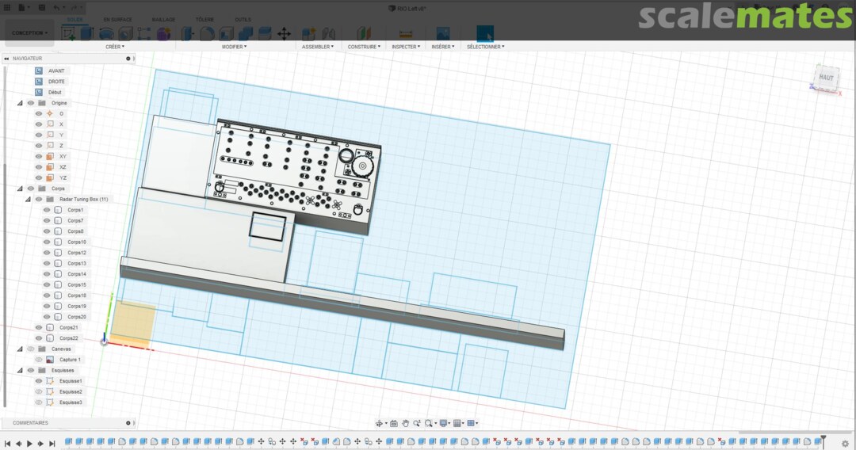Click the timeline Play button

pyautogui.click(x=29, y=444)
